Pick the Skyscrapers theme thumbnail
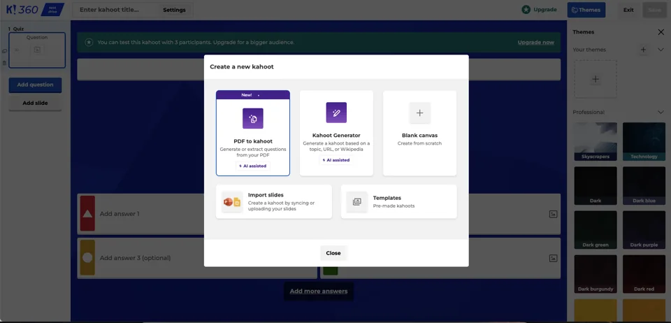The width and height of the screenshot is (671, 323). tap(596, 141)
